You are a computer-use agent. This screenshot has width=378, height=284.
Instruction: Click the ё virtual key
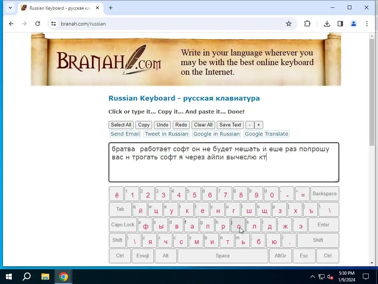click(116, 194)
